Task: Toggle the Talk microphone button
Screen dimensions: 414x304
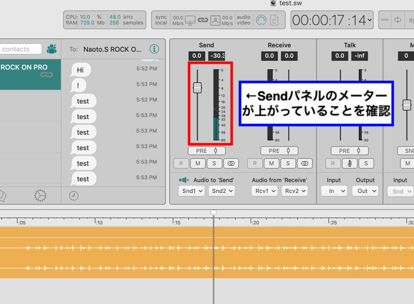Action: click(350, 163)
